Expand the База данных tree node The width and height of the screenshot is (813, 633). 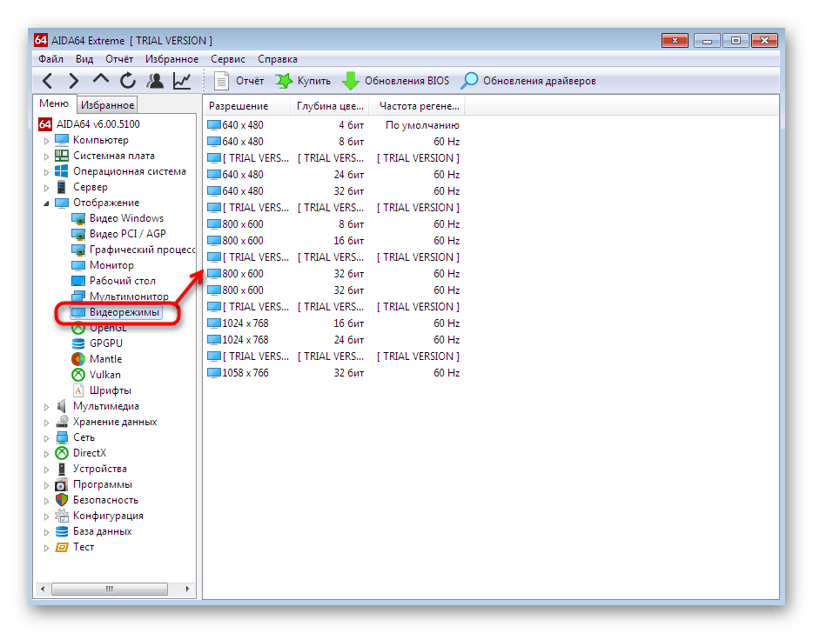coord(46,532)
